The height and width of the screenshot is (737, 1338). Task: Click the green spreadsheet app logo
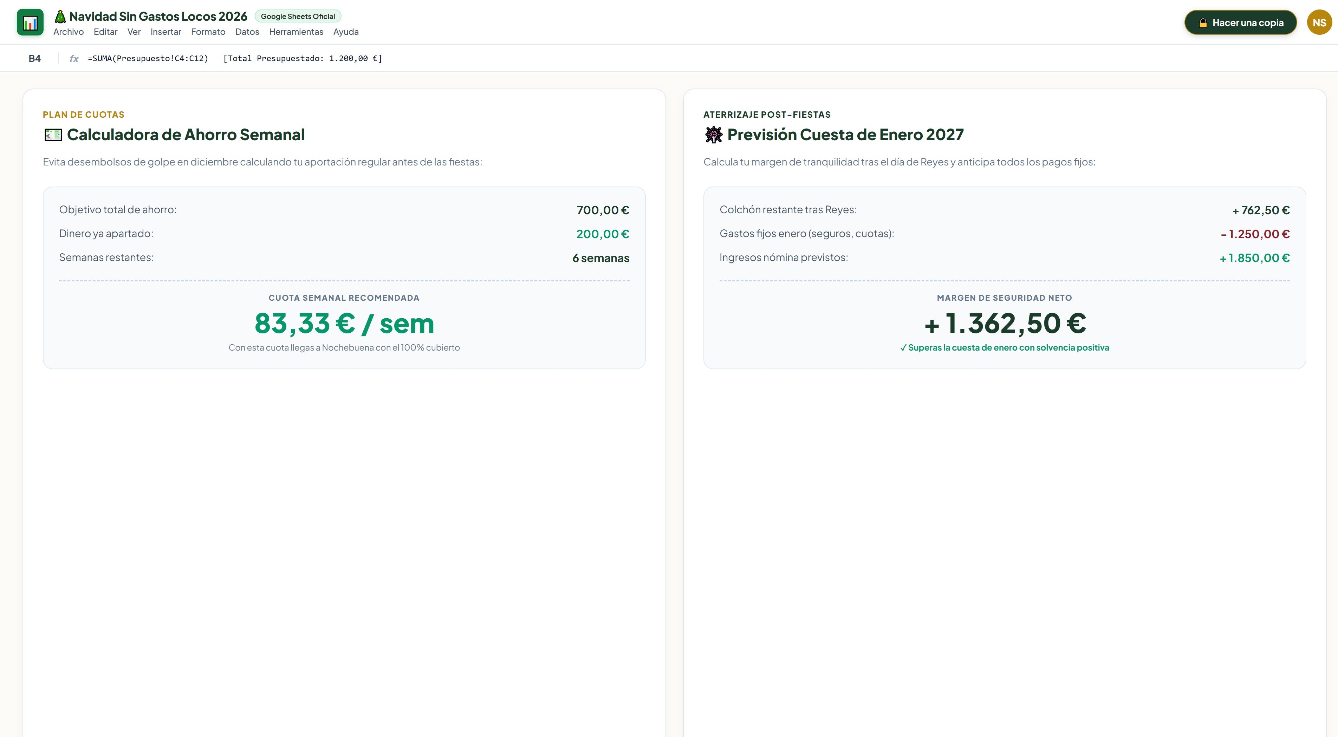coord(30,22)
